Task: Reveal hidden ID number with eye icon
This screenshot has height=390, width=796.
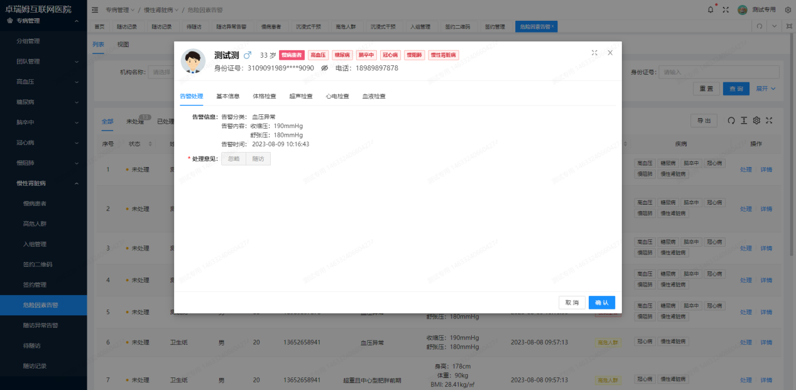Action: [325, 68]
